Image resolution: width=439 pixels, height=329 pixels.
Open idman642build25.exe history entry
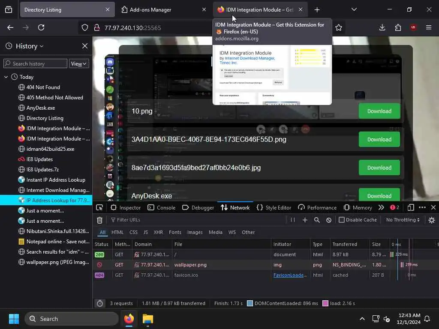50,149
